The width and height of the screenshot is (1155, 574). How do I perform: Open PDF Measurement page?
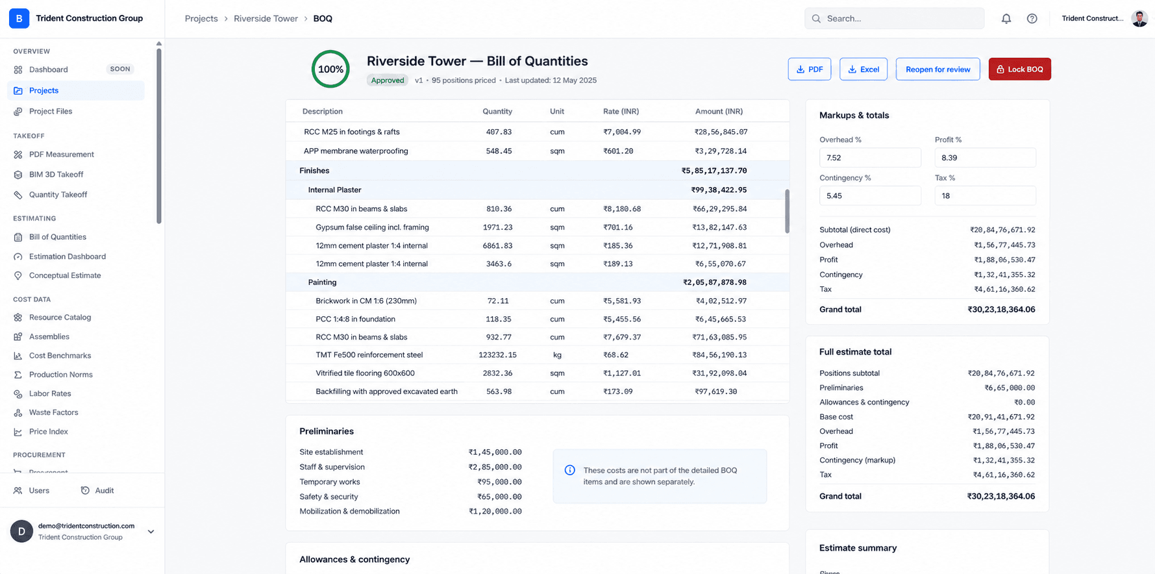tap(76, 155)
